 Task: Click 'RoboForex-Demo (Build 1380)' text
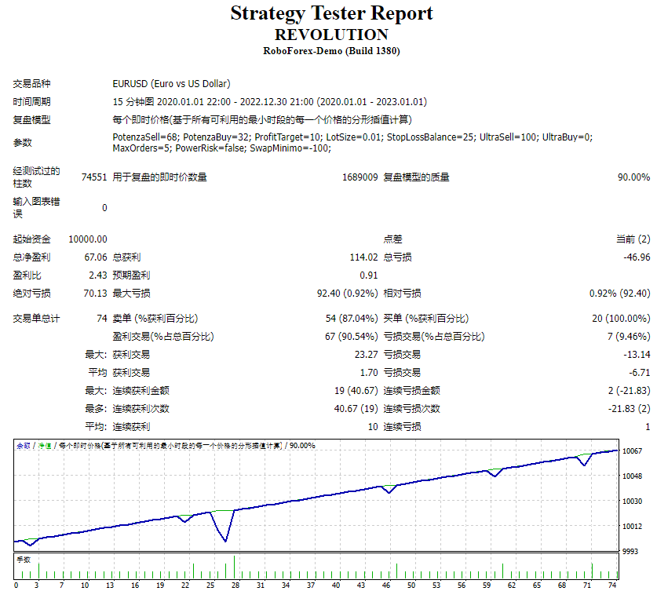click(x=331, y=51)
